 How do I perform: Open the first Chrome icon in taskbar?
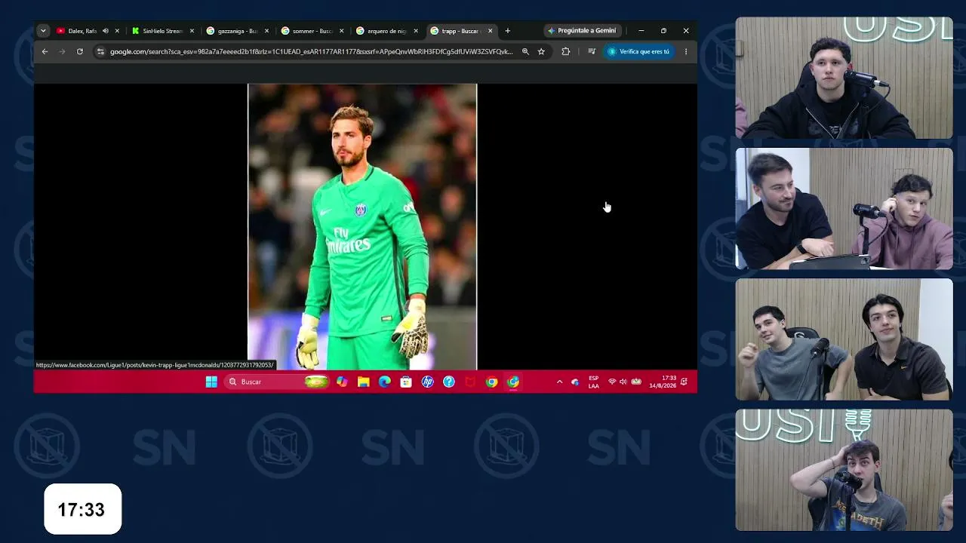pos(491,382)
